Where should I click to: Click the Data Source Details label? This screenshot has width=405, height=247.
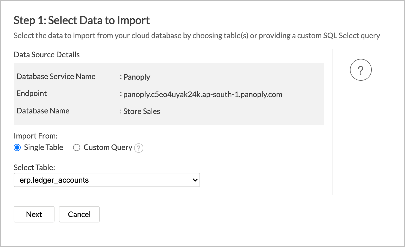[47, 55]
